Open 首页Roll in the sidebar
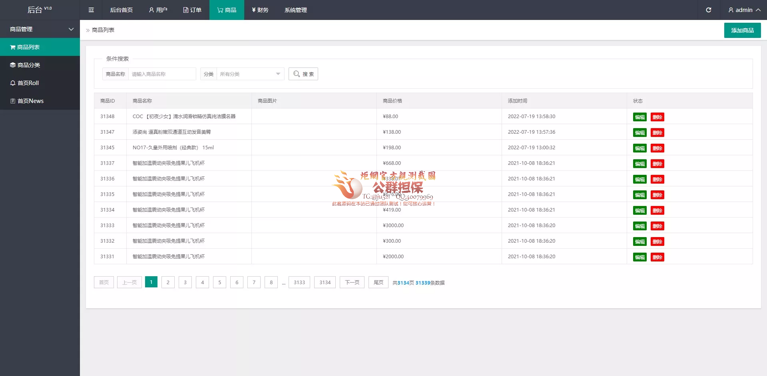This screenshot has height=376, width=767. tap(27, 83)
